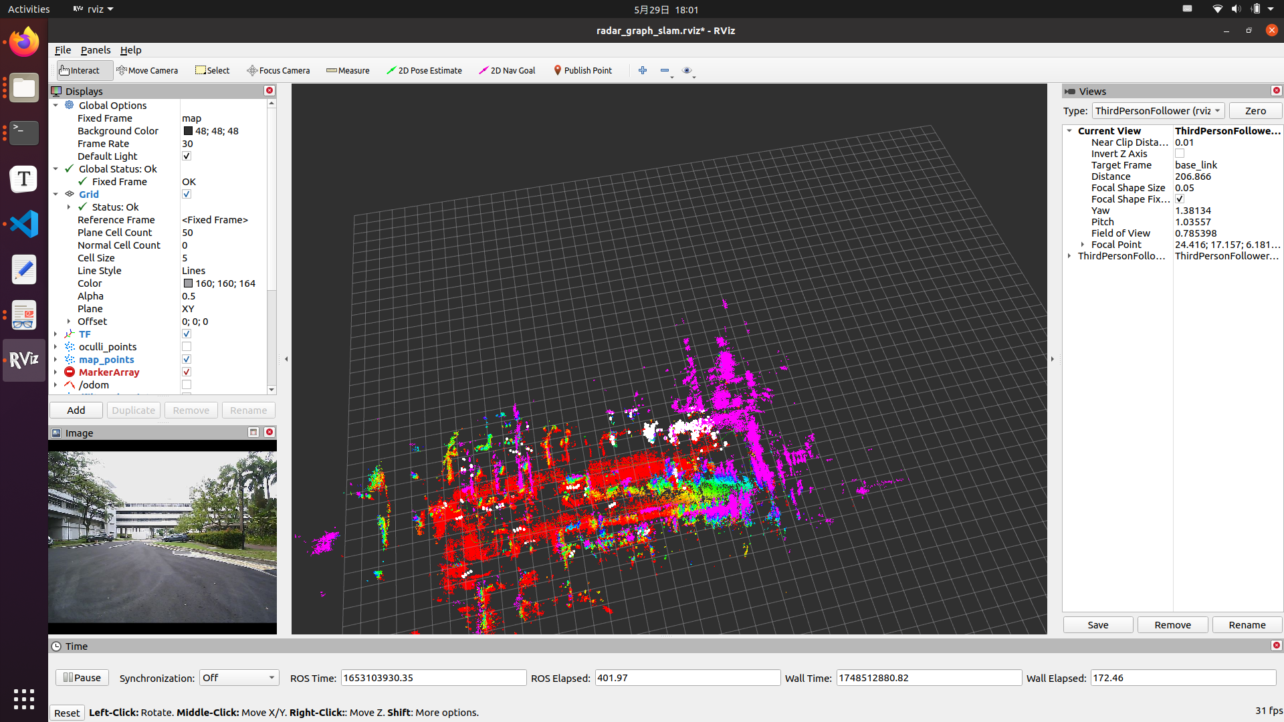Viewport: 1284px width, 722px height.
Task: Open Panels menu
Action: (96, 50)
